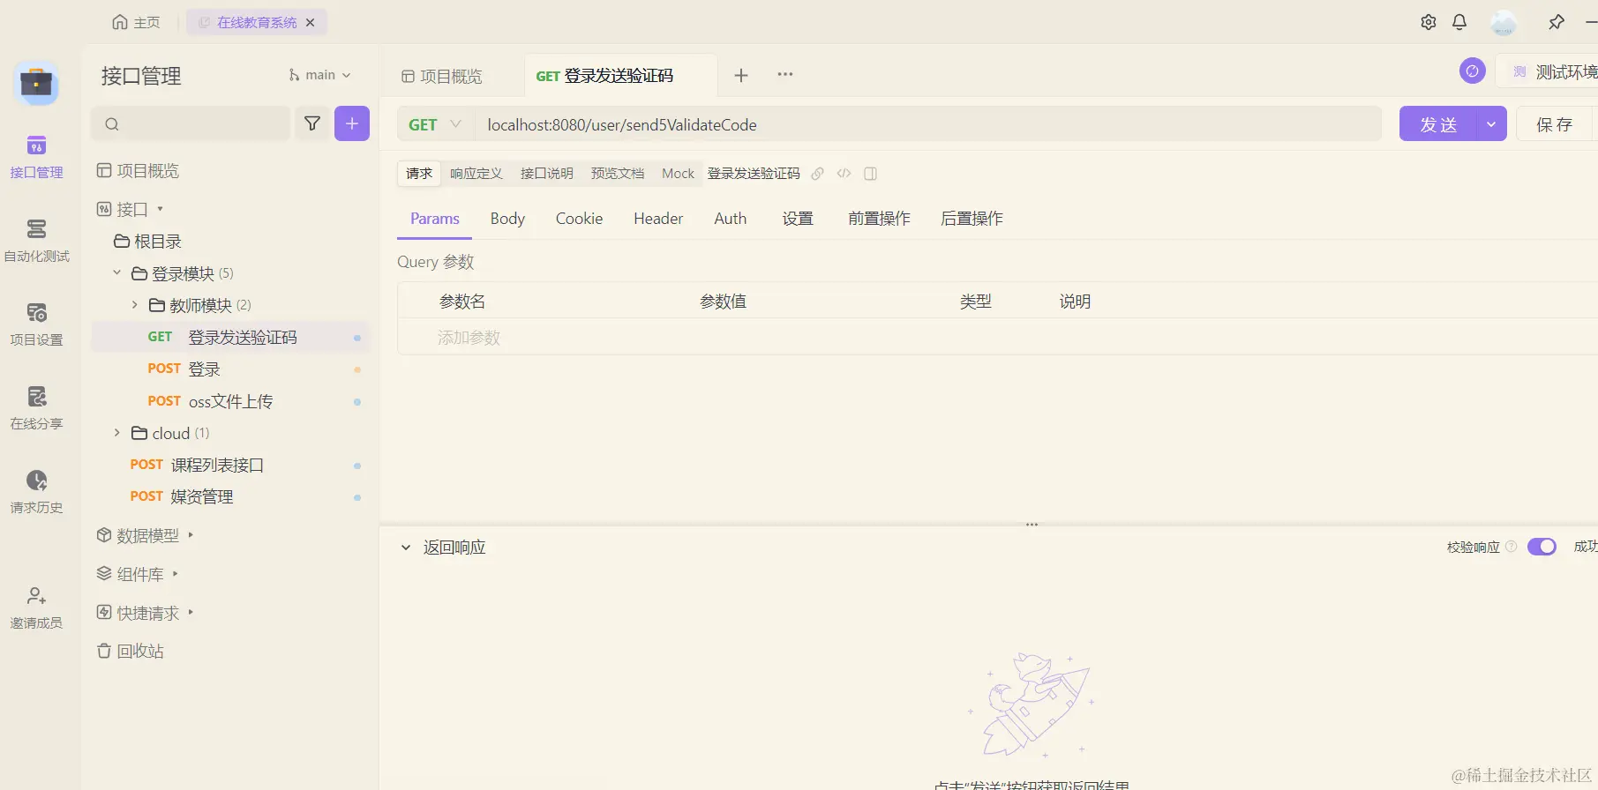Switch to the Auth tab

click(731, 219)
